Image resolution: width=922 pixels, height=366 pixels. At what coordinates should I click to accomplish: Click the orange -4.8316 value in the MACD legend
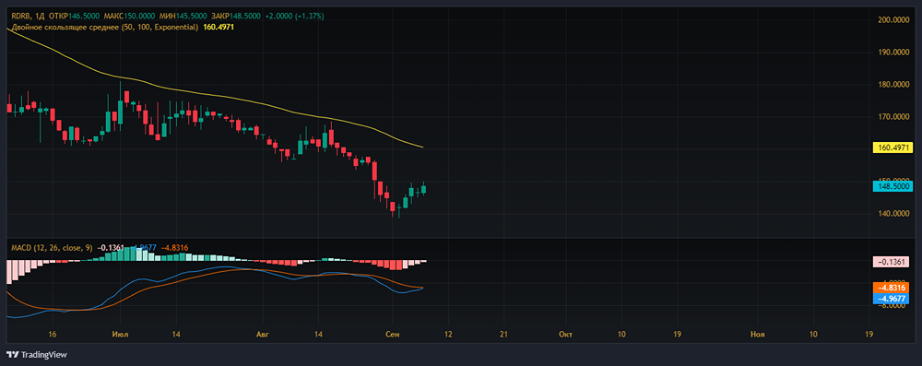coord(173,248)
